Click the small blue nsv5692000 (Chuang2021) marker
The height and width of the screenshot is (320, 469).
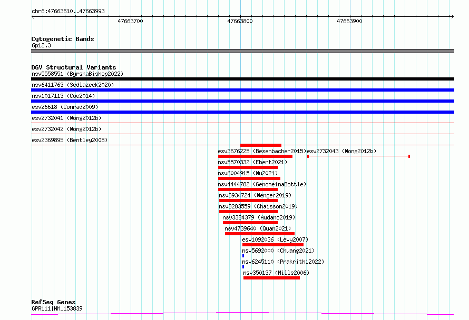pos(243,256)
